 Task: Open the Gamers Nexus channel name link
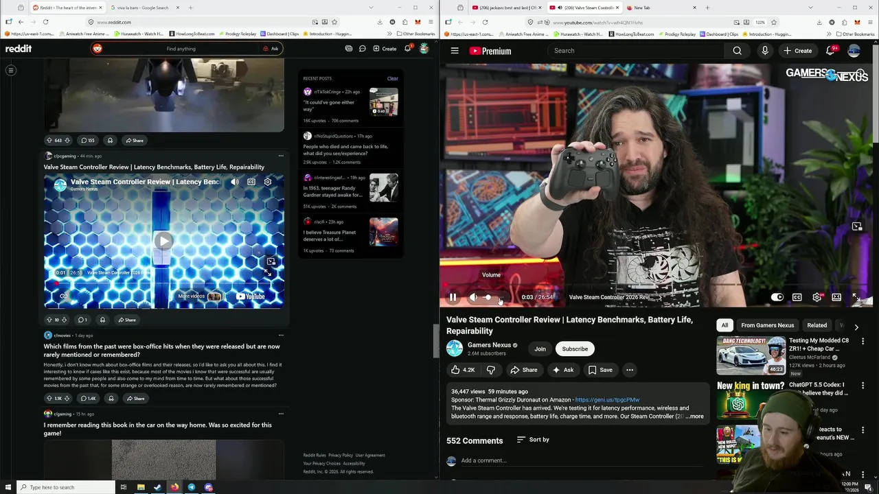pyautogui.click(x=489, y=345)
